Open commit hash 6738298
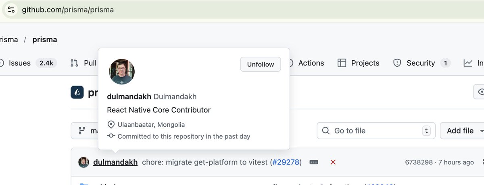Viewport: 484px width, 185px height. [419, 162]
